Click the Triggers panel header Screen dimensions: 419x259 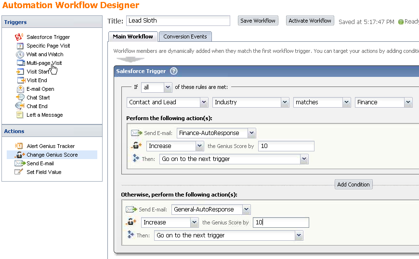[52, 22]
